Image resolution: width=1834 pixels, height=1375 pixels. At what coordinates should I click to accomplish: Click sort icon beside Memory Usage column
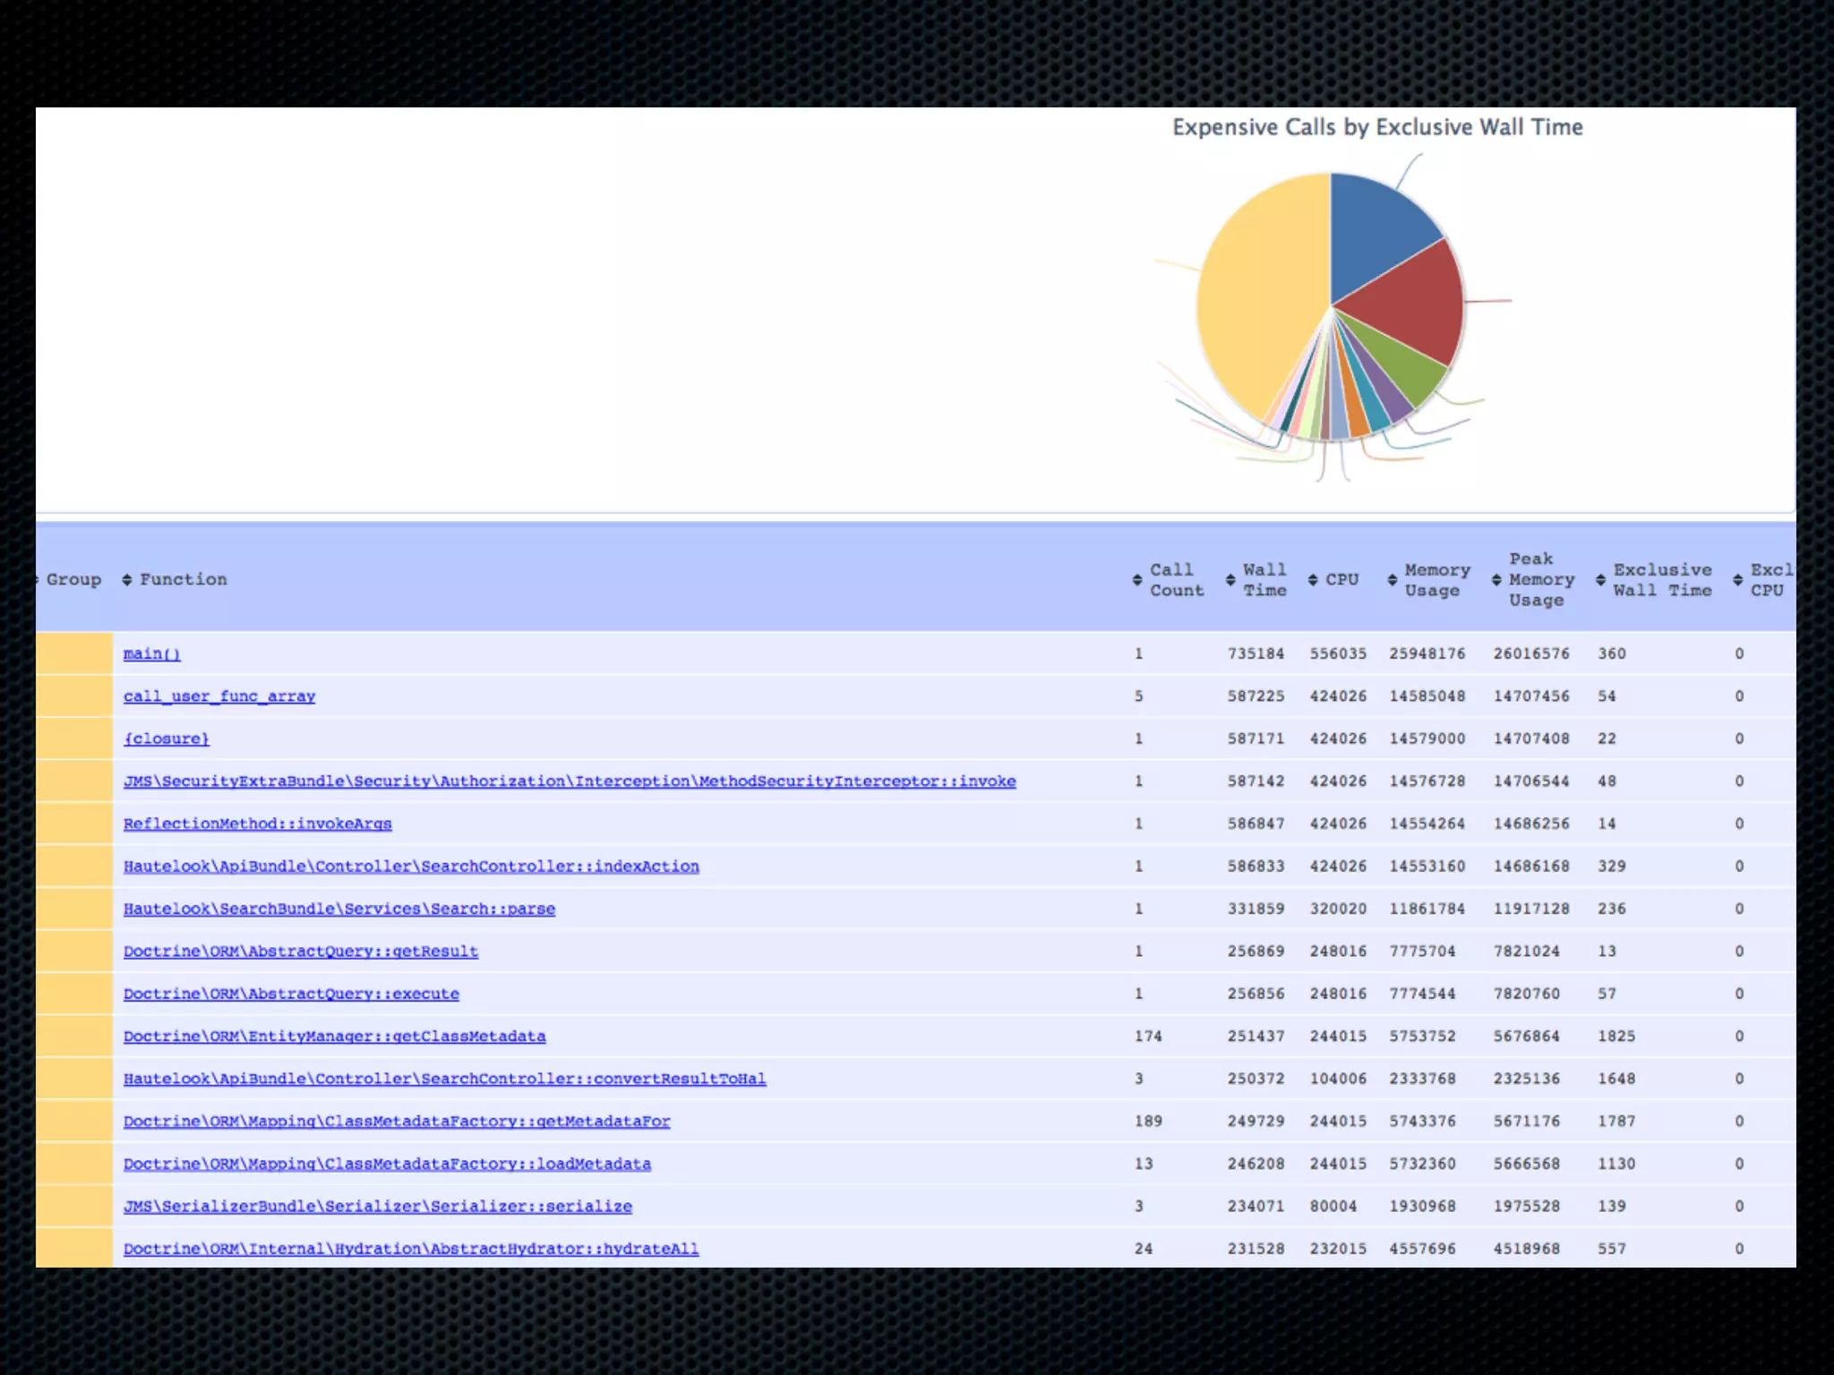(1393, 580)
